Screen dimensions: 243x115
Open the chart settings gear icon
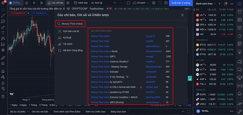154,3
